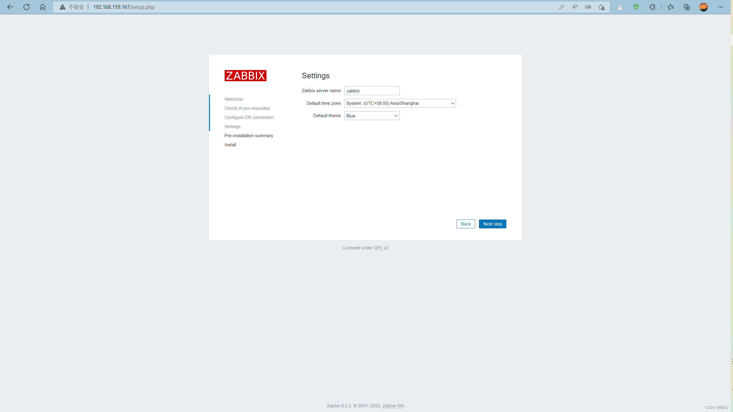The width and height of the screenshot is (733, 412).
Task: Reload the setup page
Action: [26, 7]
